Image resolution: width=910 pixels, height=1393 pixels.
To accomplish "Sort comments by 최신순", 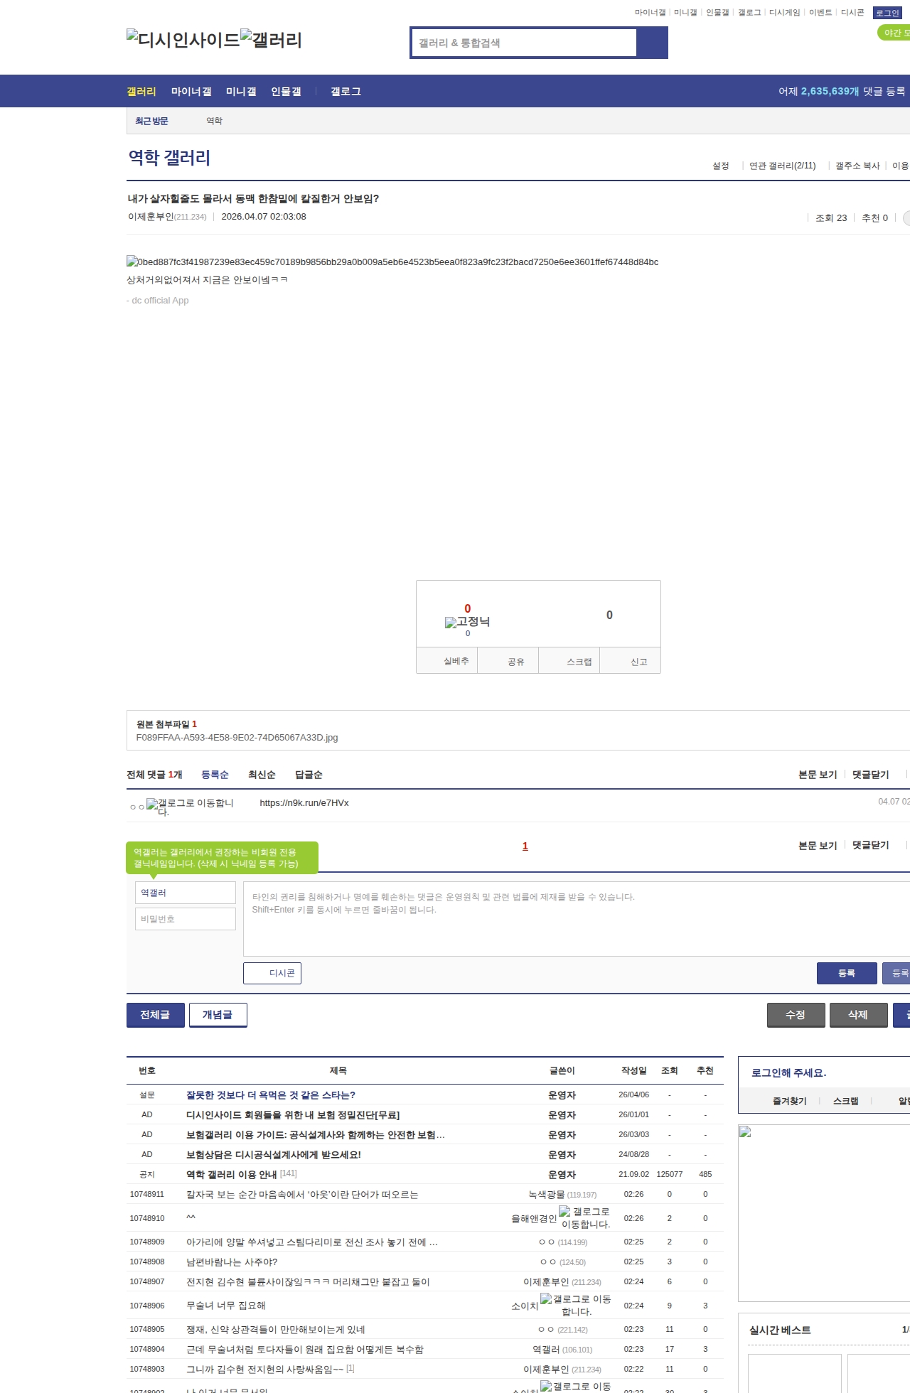I will tap(262, 774).
